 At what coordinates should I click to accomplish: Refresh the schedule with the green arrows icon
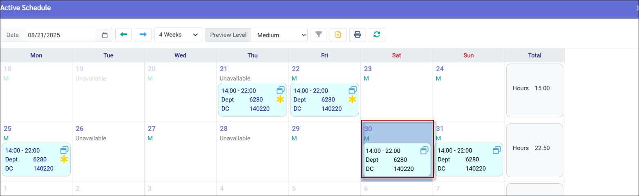click(377, 35)
